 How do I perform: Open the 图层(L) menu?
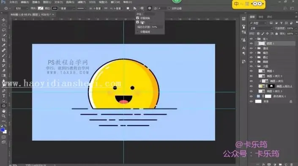(x=47, y=2)
